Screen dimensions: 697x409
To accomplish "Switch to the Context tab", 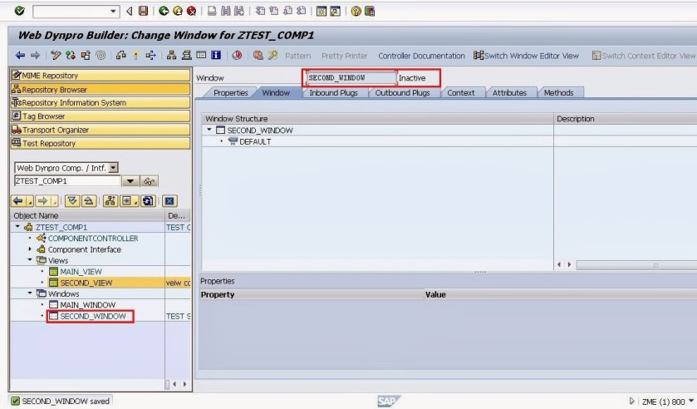I will (x=460, y=92).
